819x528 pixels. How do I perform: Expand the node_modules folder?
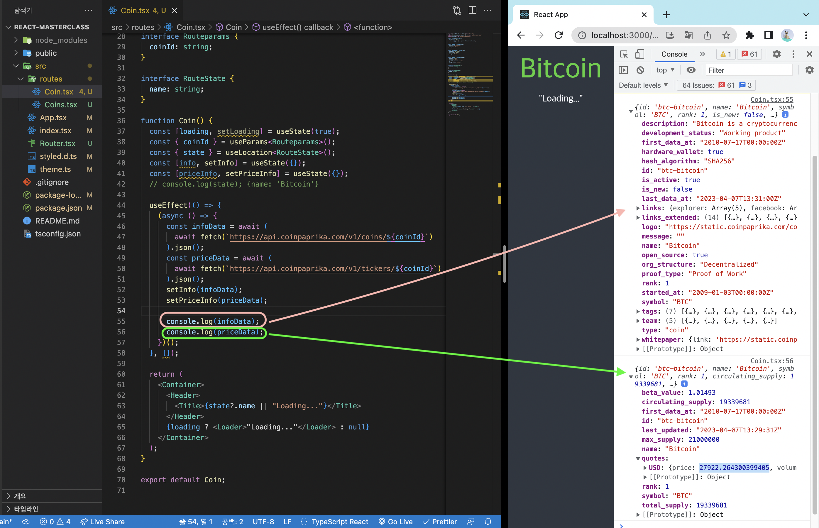pos(61,40)
